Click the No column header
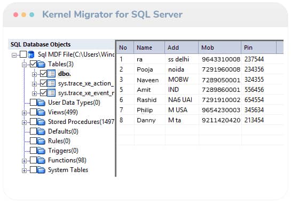The height and width of the screenshot is (203, 291). [125, 48]
